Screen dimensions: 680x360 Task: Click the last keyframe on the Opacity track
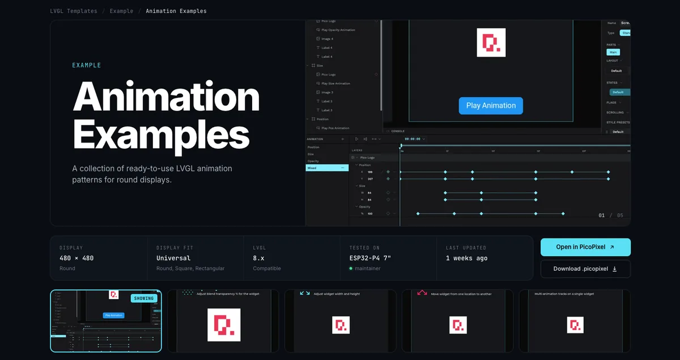563,214
